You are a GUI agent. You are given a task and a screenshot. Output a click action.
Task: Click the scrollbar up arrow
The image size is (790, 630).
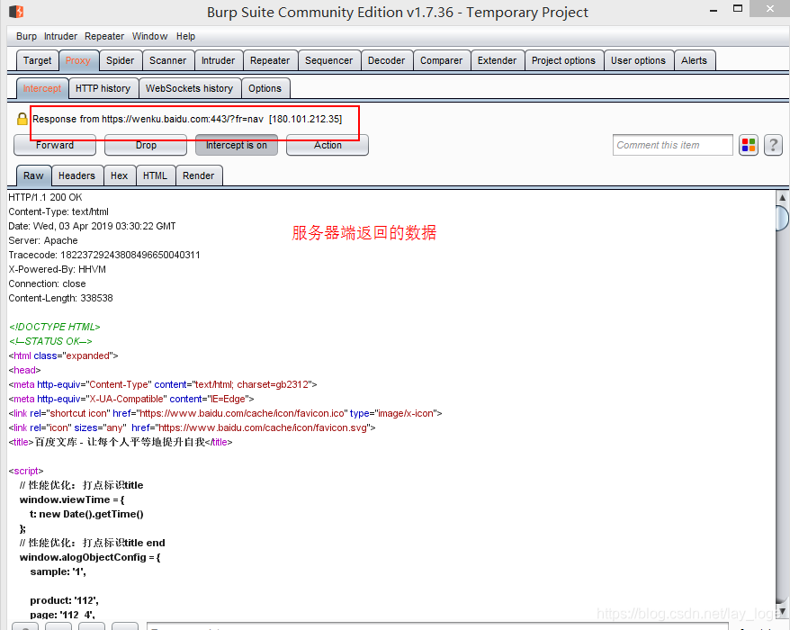(783, 198)
